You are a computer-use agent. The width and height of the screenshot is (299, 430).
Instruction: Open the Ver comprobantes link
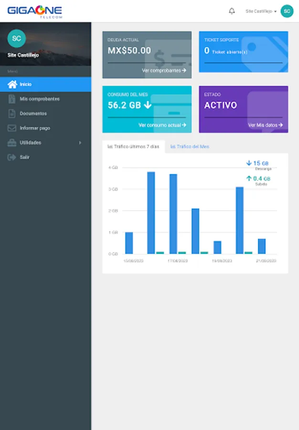tap(164, 71)
